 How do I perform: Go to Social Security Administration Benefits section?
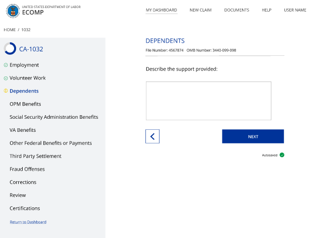click(54, 117)
